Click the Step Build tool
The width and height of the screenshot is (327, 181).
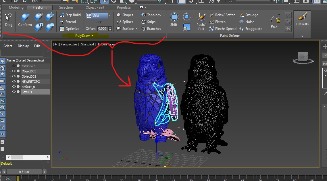coord(70,15)
